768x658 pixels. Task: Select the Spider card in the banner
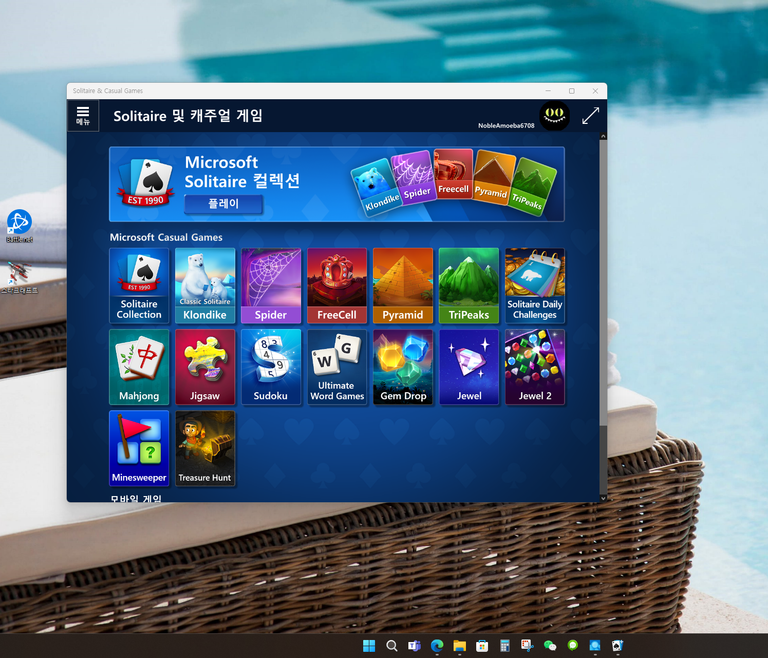pyautogui.click(x=414, y=178)
